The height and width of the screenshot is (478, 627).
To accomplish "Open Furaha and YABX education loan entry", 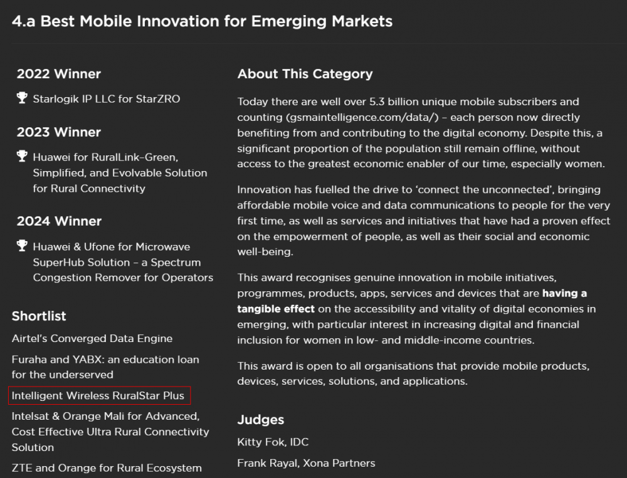I will pos(105,367).
